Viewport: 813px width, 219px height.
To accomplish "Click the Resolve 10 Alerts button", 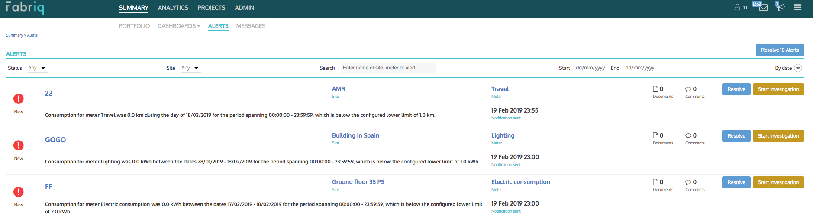I will tap(780, 50).
